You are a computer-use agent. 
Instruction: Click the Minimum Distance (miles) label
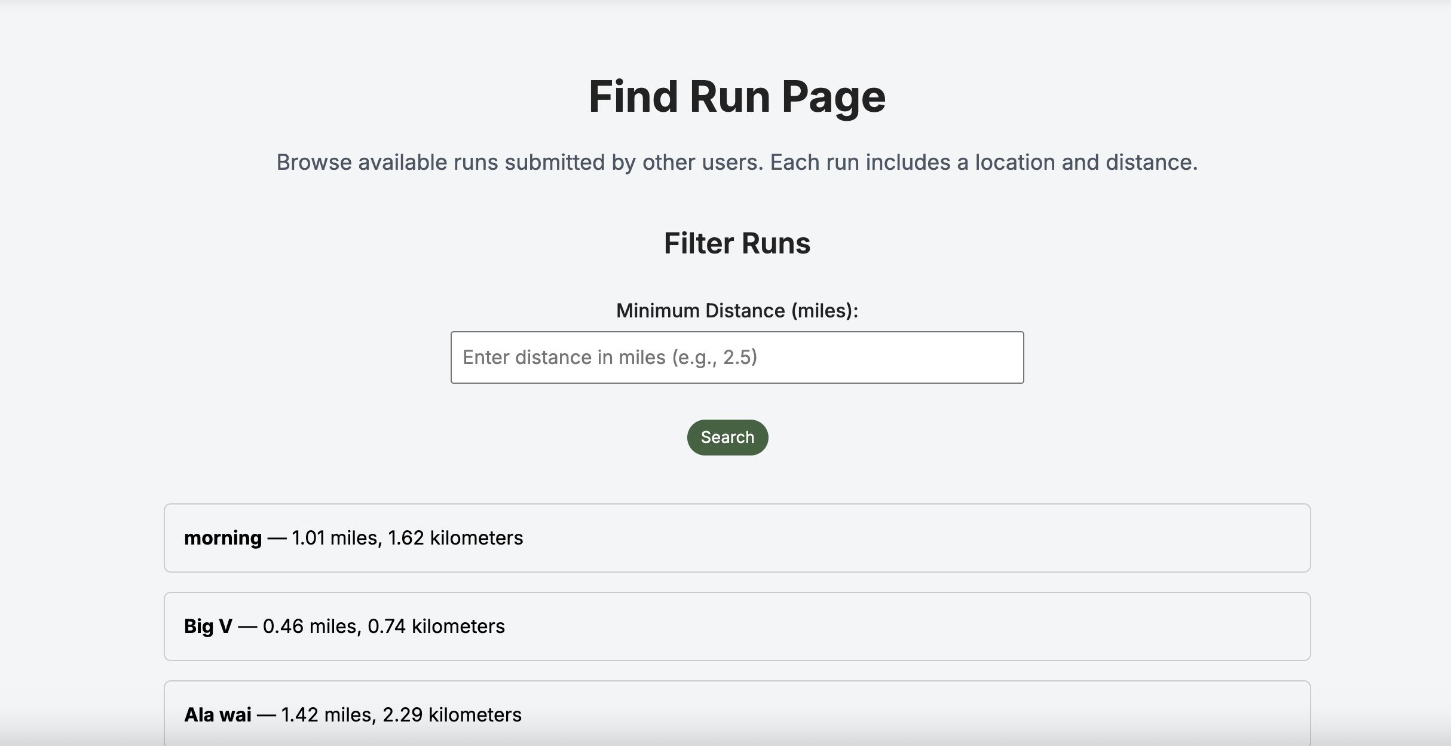[736, 311]
